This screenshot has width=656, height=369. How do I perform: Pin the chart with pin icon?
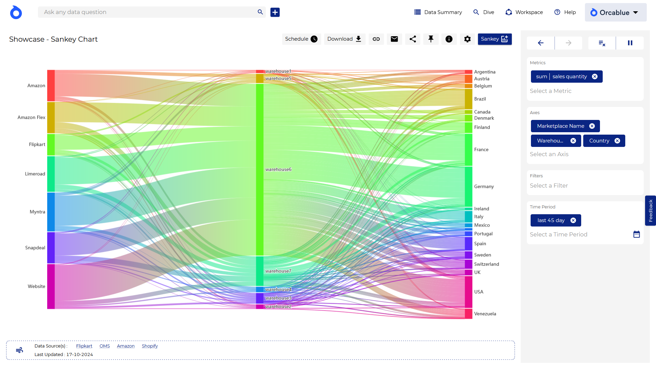(431, 39)
